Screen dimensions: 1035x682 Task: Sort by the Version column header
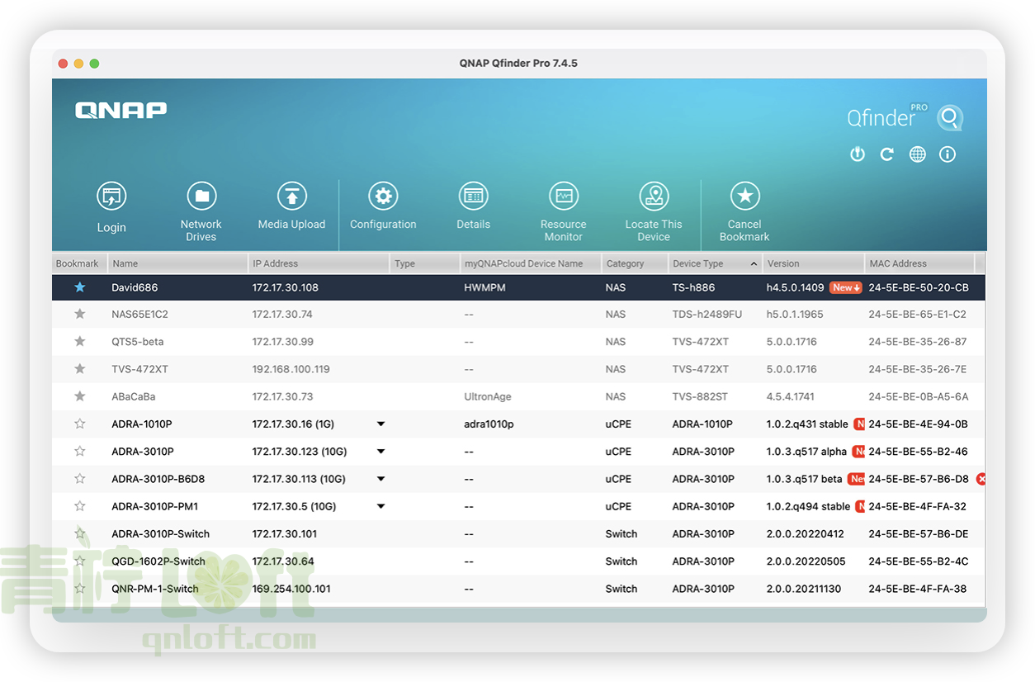(x=812, y=264)
